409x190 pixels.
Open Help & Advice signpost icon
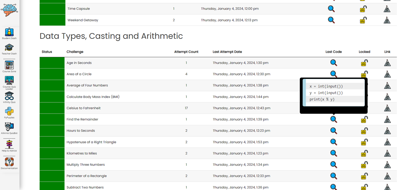[x=9, y=144]
